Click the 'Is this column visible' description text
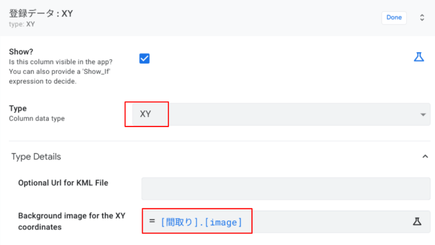Image resolution: width=435 pixels, height=245 pixels. (x=60, y=62)
